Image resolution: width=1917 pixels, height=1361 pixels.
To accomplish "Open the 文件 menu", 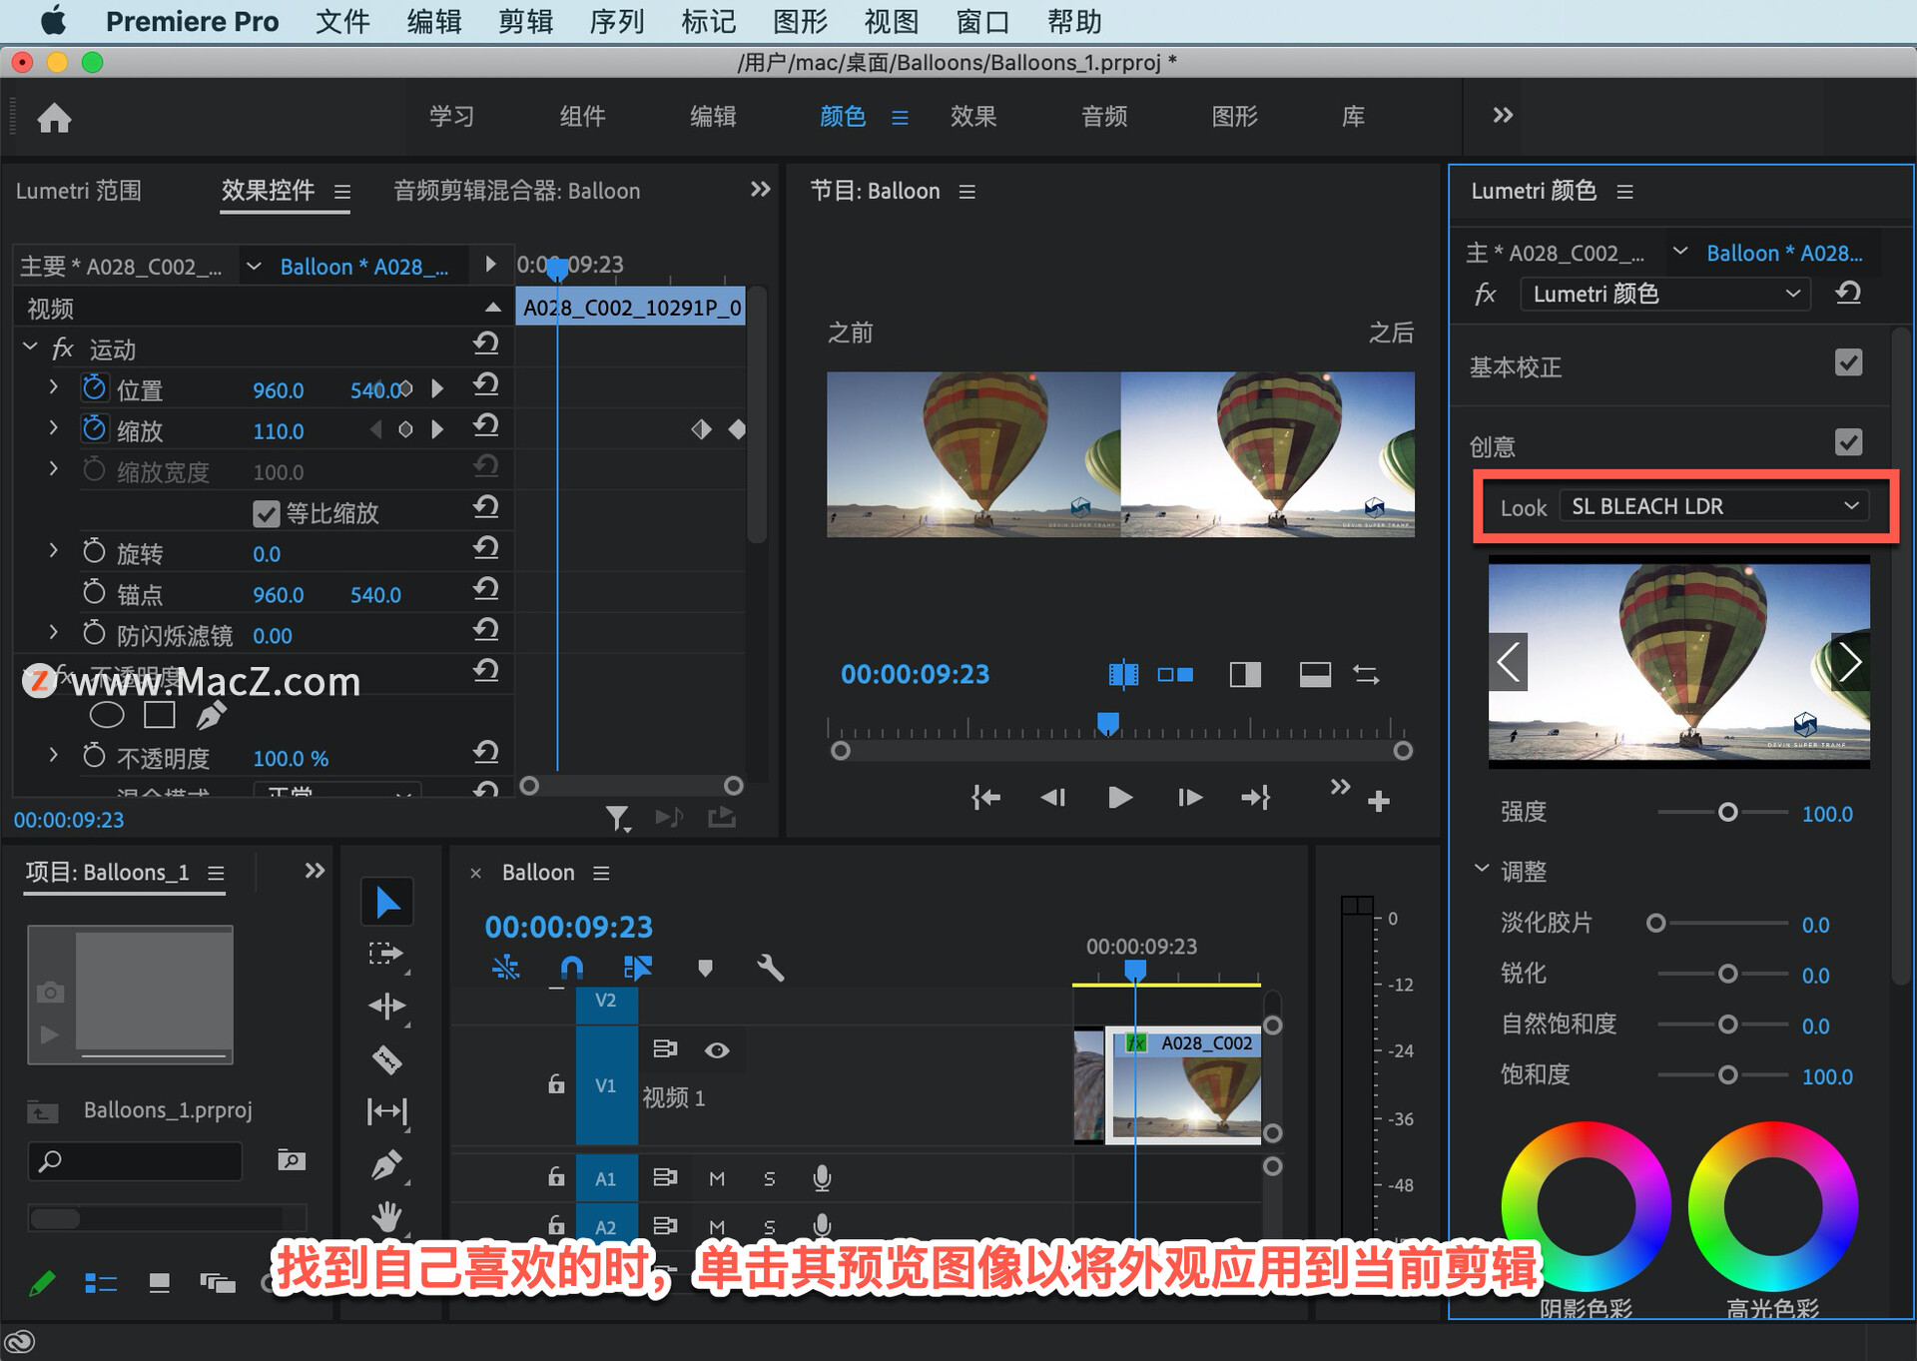I will 342,21.
